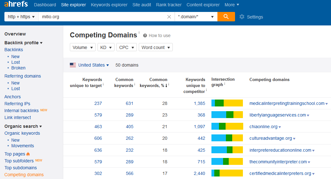Open Organic keywords report
The image size is (331, 179).
point(22,133)
